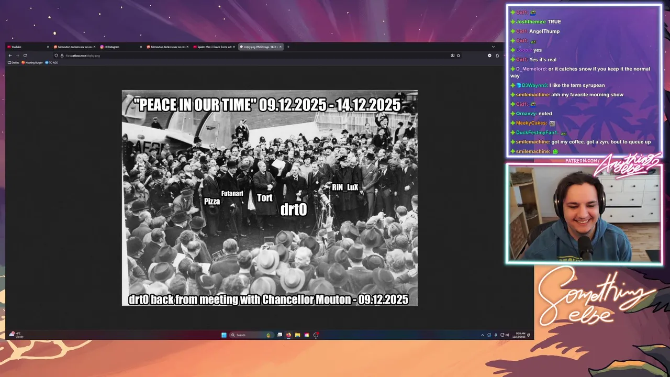670x377 pixels.
Task: Open the microphone tray icon
Action: coord(496,335)
